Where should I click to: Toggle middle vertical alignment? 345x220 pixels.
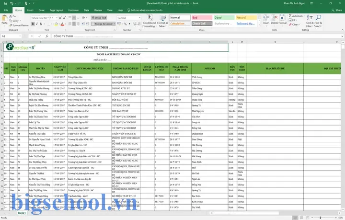click(x=74, y=18)
